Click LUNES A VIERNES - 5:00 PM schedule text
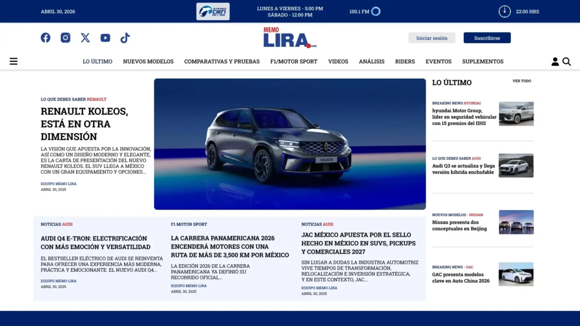 click(290, 8)
